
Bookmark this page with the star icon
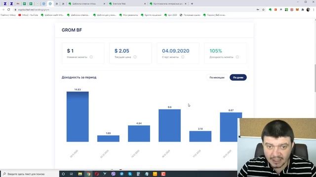point(263,10)
